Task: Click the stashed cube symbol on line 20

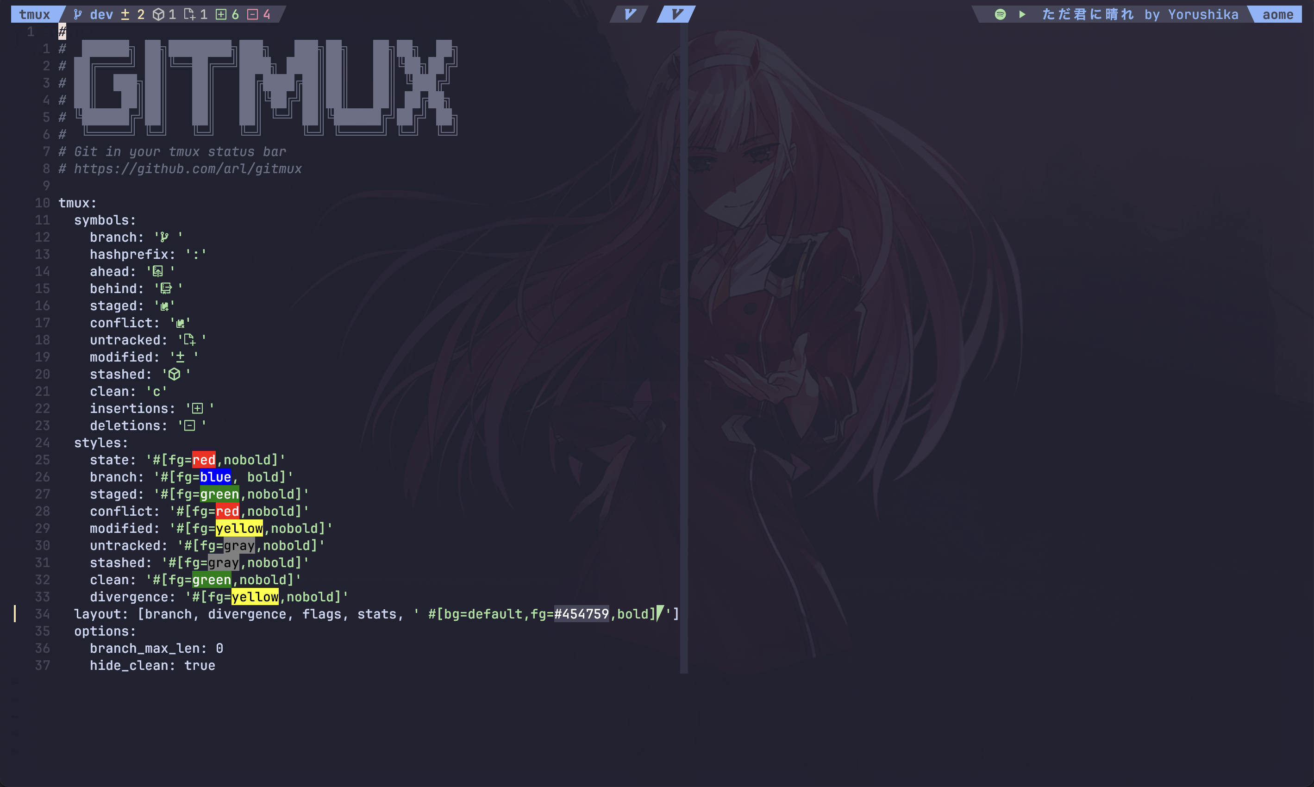Action: coord(175,375)
